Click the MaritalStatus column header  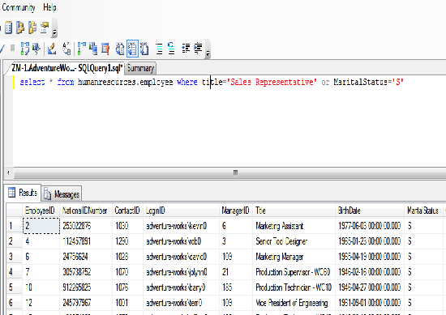423,211
